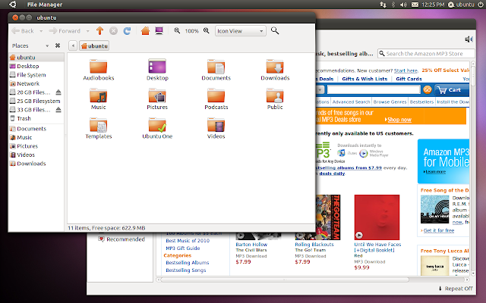Viewport: 486px width, 303px height.
Task: Open Bestsellers menu item in Amazon store
Action: [421, 102]
